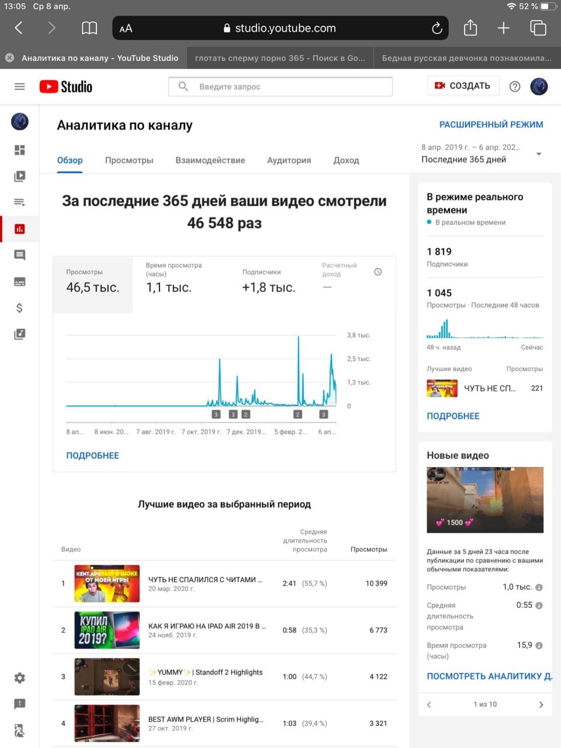
Task: Click info icon next to 1,0 тыс.
Action: 539,587
